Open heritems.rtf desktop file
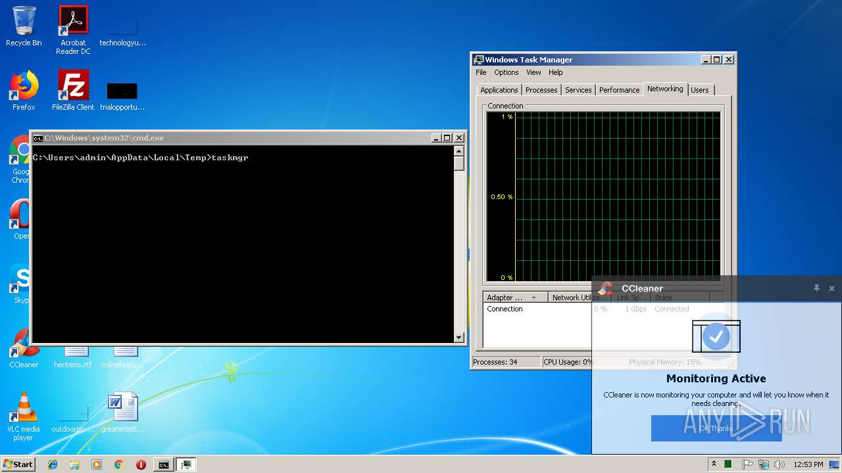Image resolution: width=842 pixels, height=473 pixels. pyautogui.click(x=73, y=356)
